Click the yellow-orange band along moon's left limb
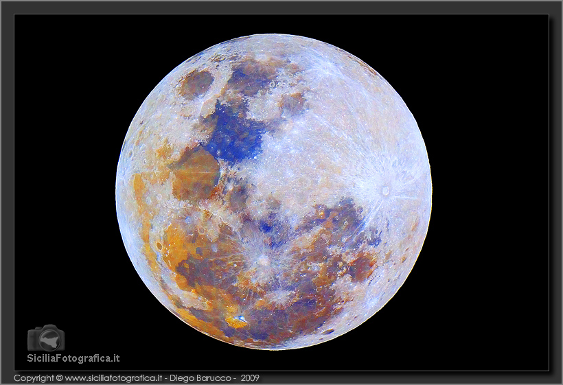 click(141, 199)
